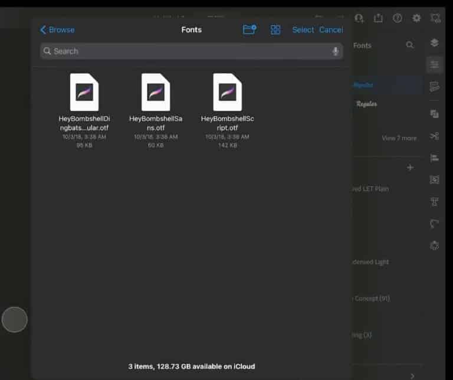Screen dimensions: 453x380
Task: Switch file view with the grid icon
Action: [x=275, y=30]
